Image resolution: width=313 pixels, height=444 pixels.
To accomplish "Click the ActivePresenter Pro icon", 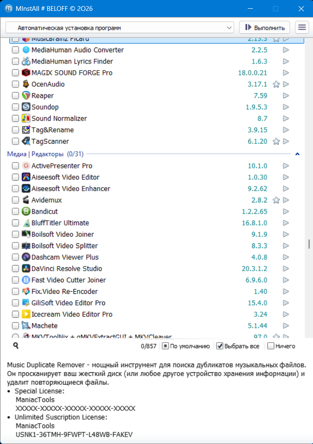I will (x=26, y=166).
